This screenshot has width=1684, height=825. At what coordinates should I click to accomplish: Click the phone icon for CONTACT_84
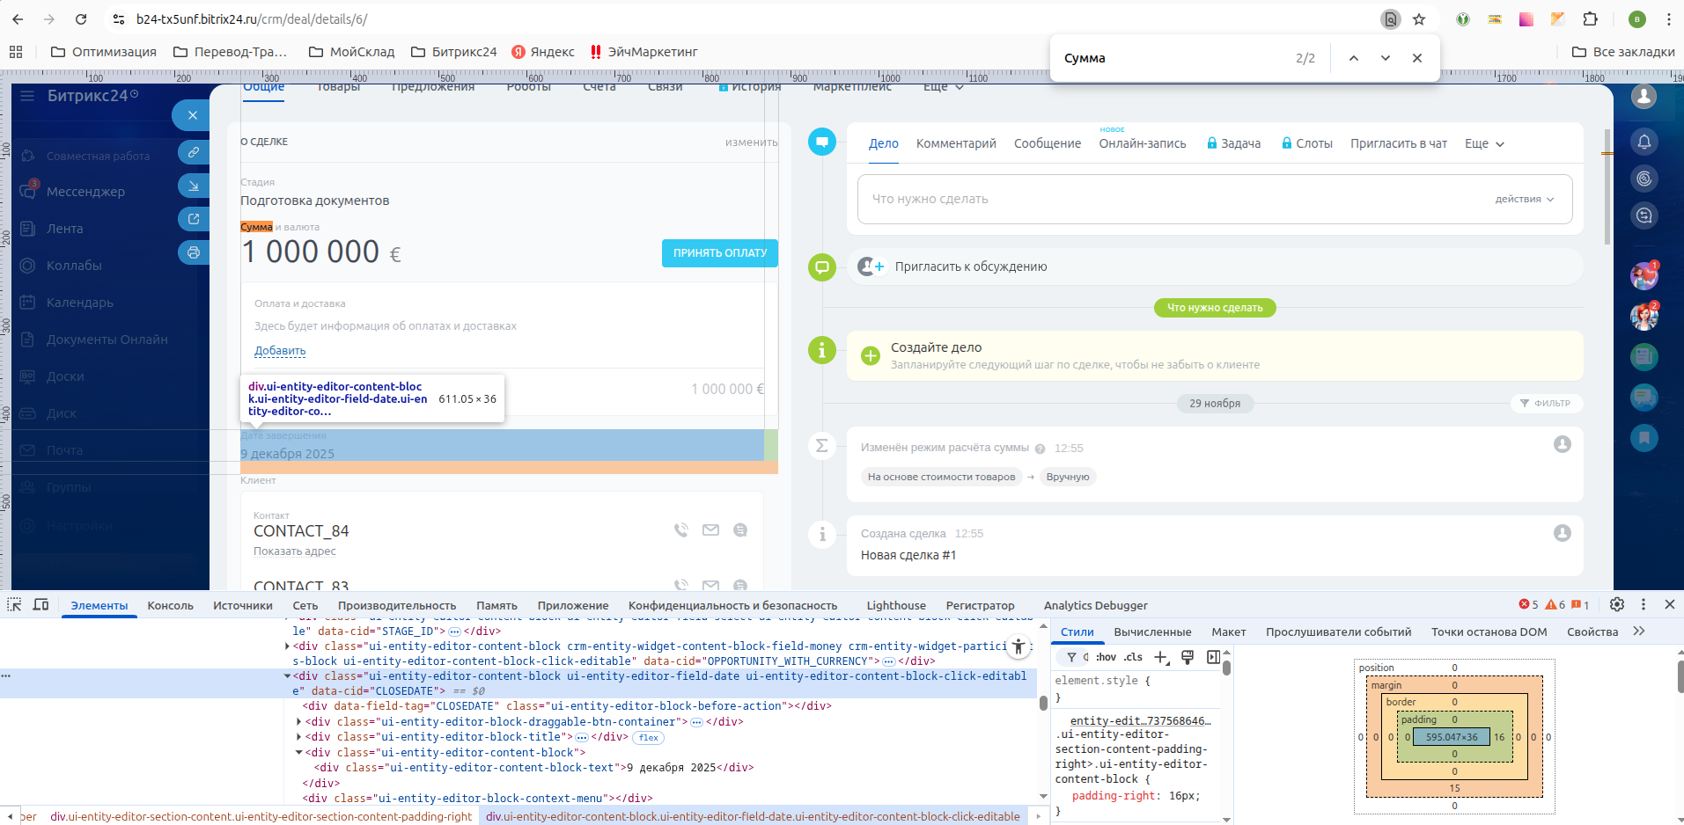click(680, 530)
